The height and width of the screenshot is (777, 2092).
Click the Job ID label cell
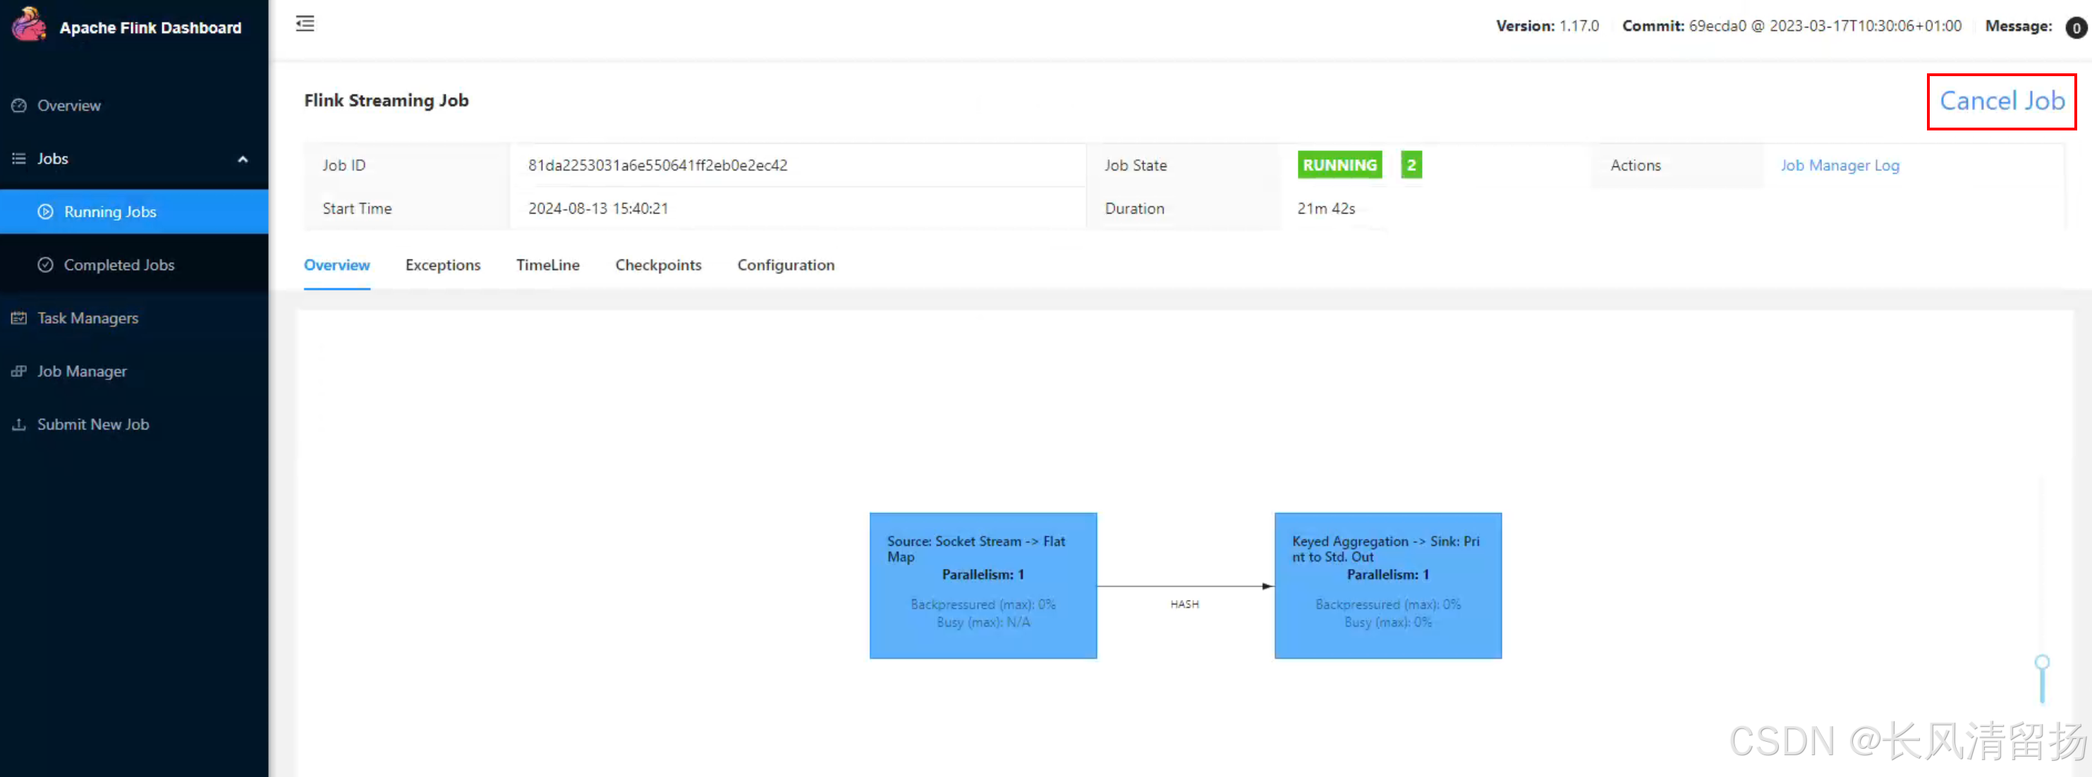click(408, 166)
